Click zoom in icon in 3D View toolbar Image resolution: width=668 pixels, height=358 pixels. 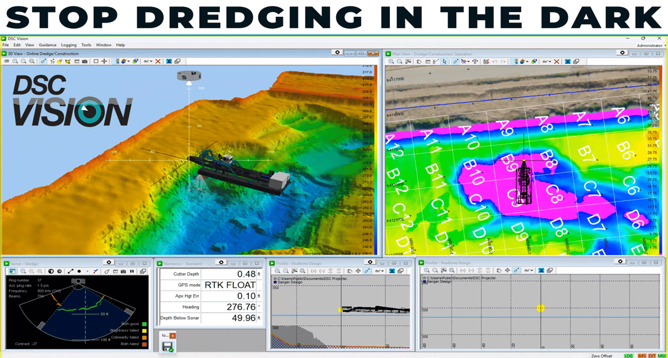[15, 61]
